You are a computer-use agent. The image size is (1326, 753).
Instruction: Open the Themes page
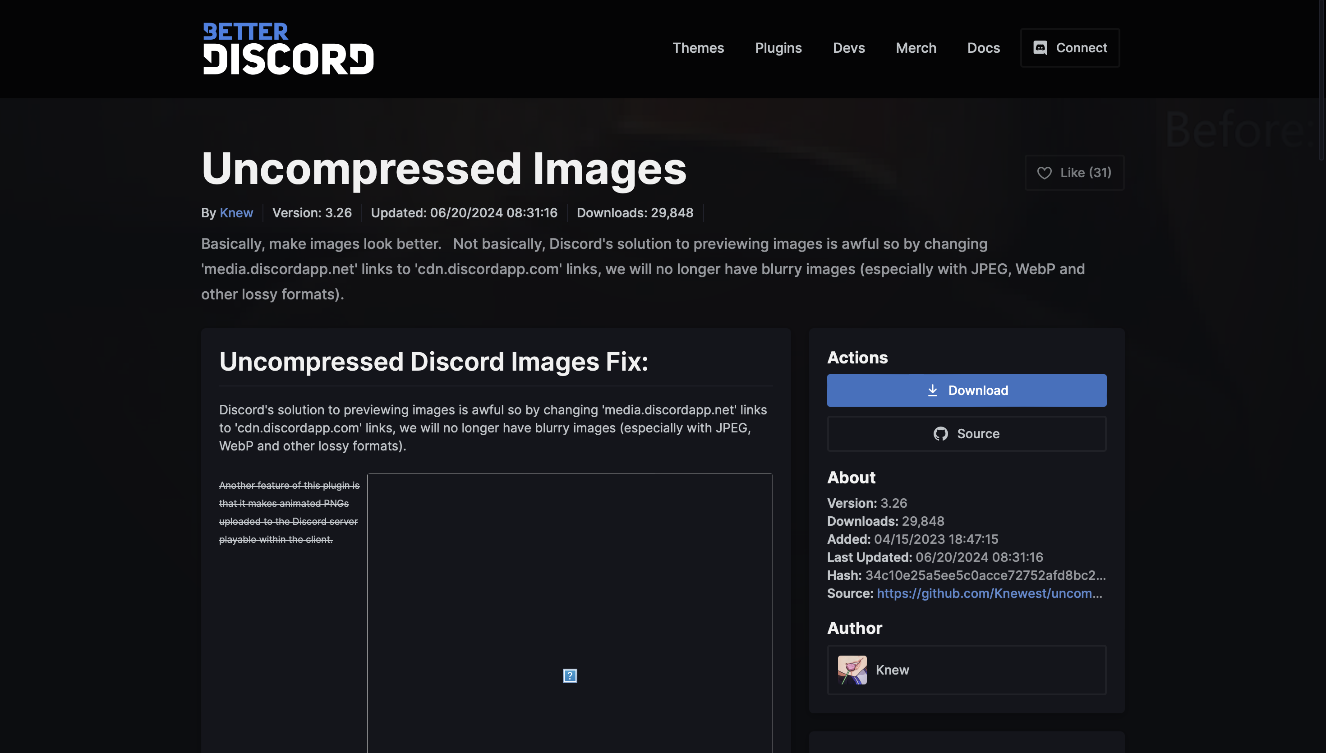coord(698,48)
